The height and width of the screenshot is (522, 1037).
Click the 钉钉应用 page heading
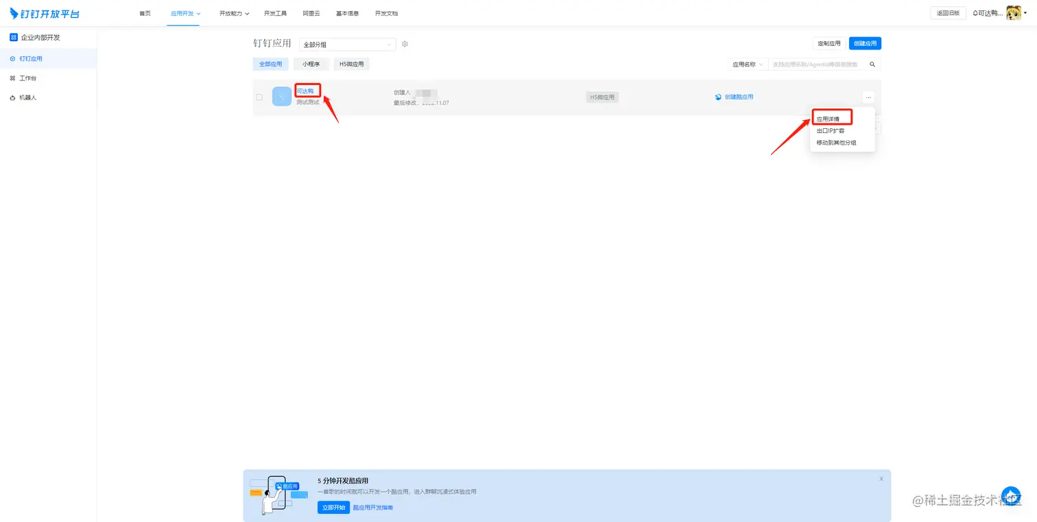point(272,43)
